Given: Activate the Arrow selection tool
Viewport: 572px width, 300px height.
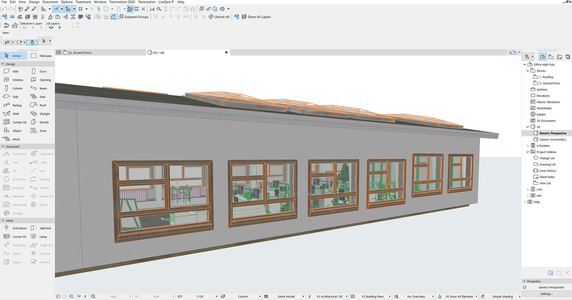Looking at the screenshot, I should click(x=14, y=56).
